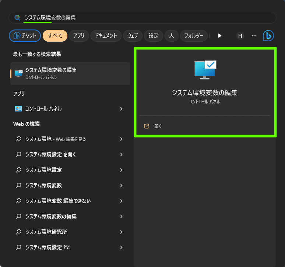
Task: Click search icon beside web システム環境変数の編集
Action: point(18,216)
